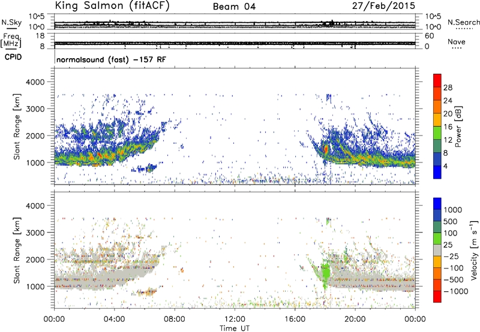
Task: Click the "−100" label on Velocity colorbar
Action: (454, 268)
